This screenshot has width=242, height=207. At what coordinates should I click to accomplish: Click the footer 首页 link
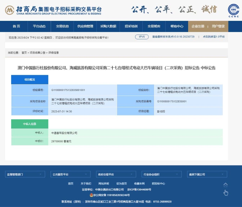tap(71, 183)
